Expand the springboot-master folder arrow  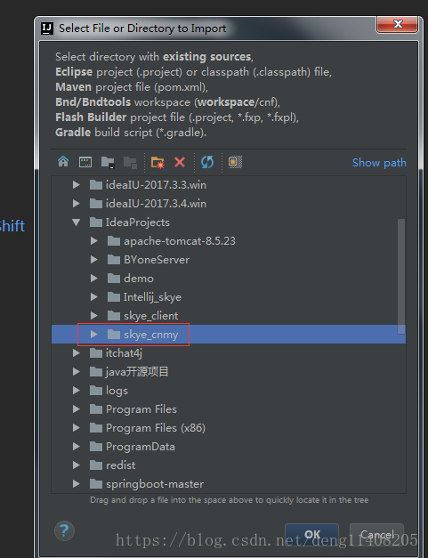pyautogui.click(x=77, y=484)
